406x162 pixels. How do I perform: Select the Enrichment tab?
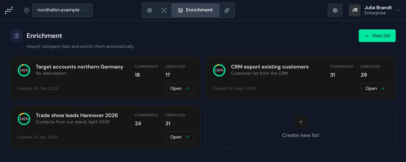click(195, 10)
